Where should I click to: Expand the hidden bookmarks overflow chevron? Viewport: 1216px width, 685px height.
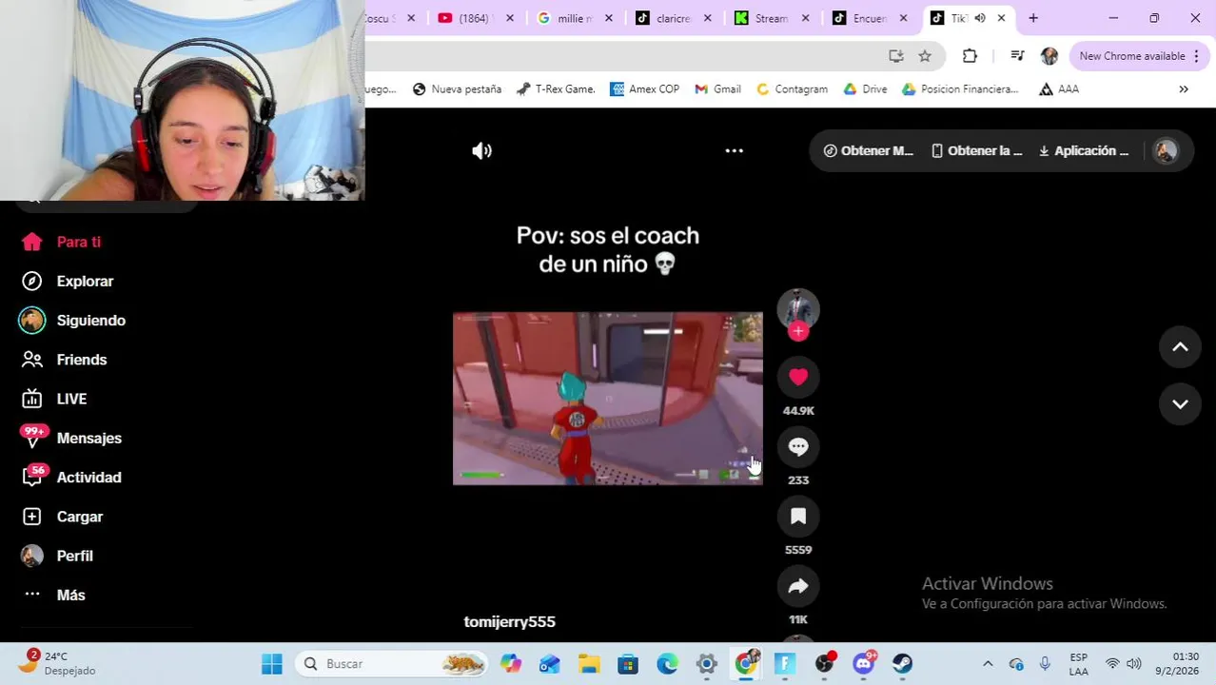click(1184, 88)
